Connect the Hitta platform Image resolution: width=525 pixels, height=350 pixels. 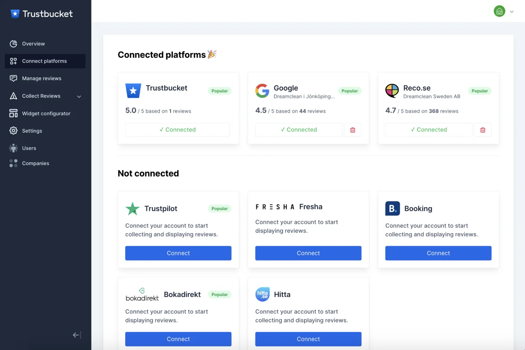point(308,339)
